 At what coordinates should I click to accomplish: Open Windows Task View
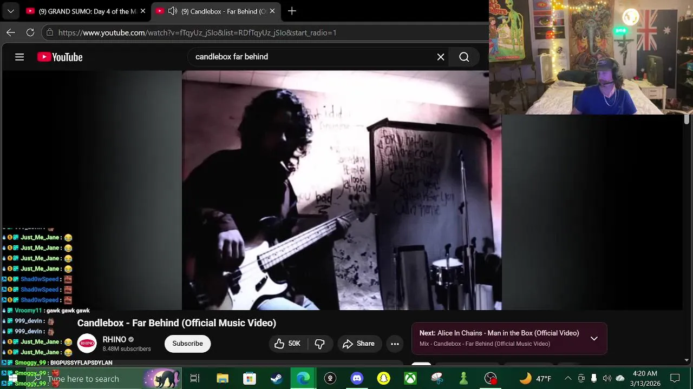coord(195,379)
